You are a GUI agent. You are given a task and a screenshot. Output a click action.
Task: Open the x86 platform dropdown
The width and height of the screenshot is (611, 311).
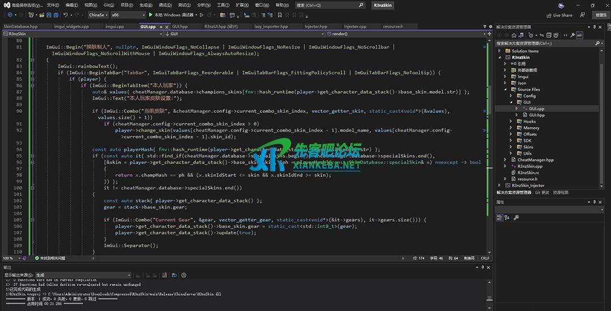[128, 15]
